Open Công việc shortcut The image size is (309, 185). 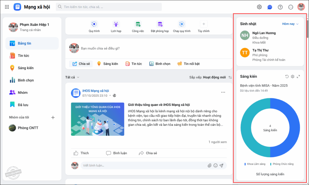pyautogui.click(x=138, y=26)
